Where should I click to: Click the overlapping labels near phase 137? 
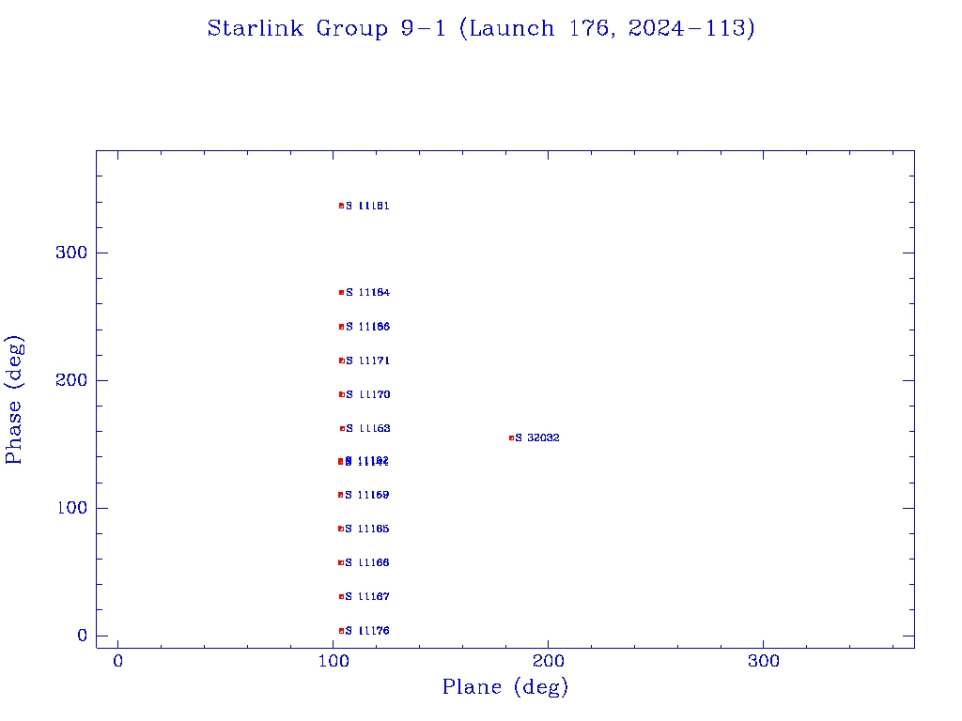(367, 461)
